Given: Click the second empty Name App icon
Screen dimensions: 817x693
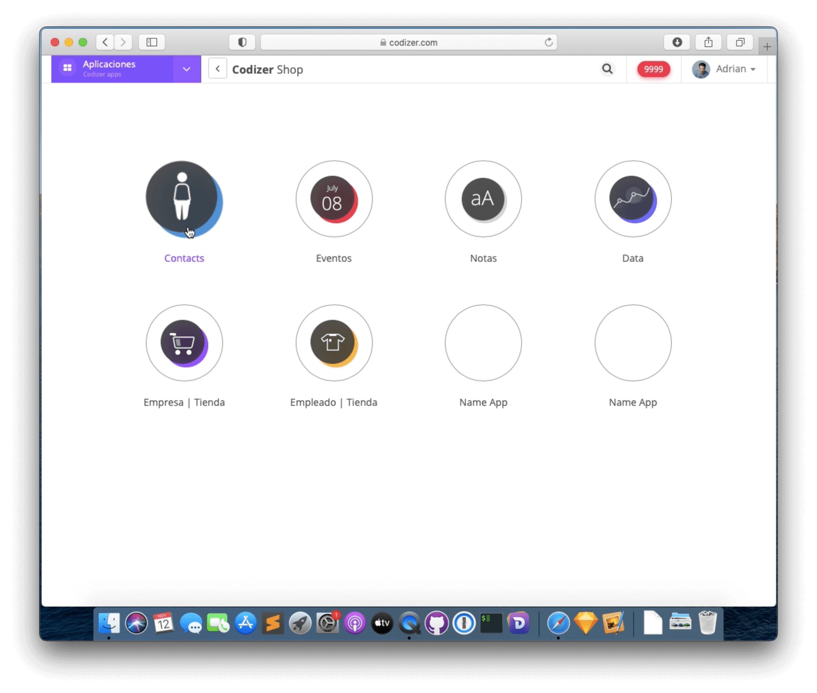Looking at the screenshot, I should click(633, 342).
